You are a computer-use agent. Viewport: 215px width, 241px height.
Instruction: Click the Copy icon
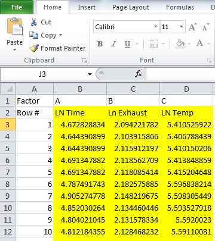point(33,35)
